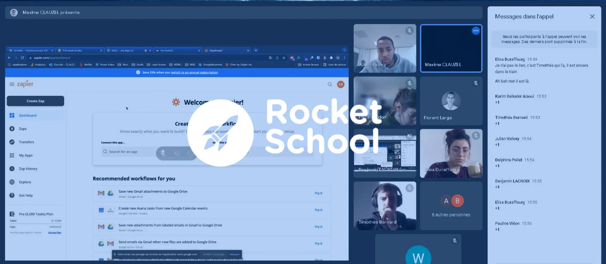Open Autres favoris bookmarks folder

pos(308,65)
